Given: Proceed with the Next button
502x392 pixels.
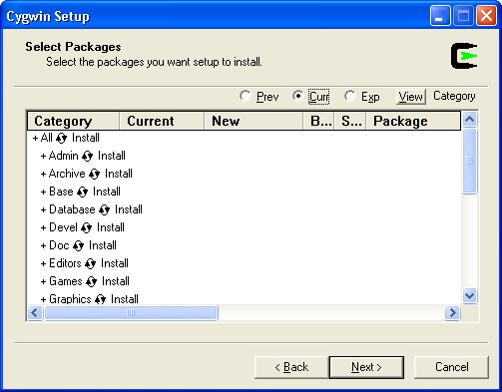Looking at the screenshot, I should point(366,367).
